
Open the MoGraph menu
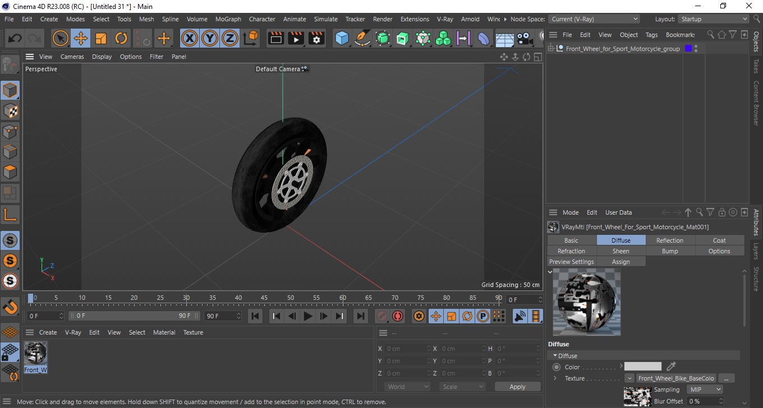228,19
